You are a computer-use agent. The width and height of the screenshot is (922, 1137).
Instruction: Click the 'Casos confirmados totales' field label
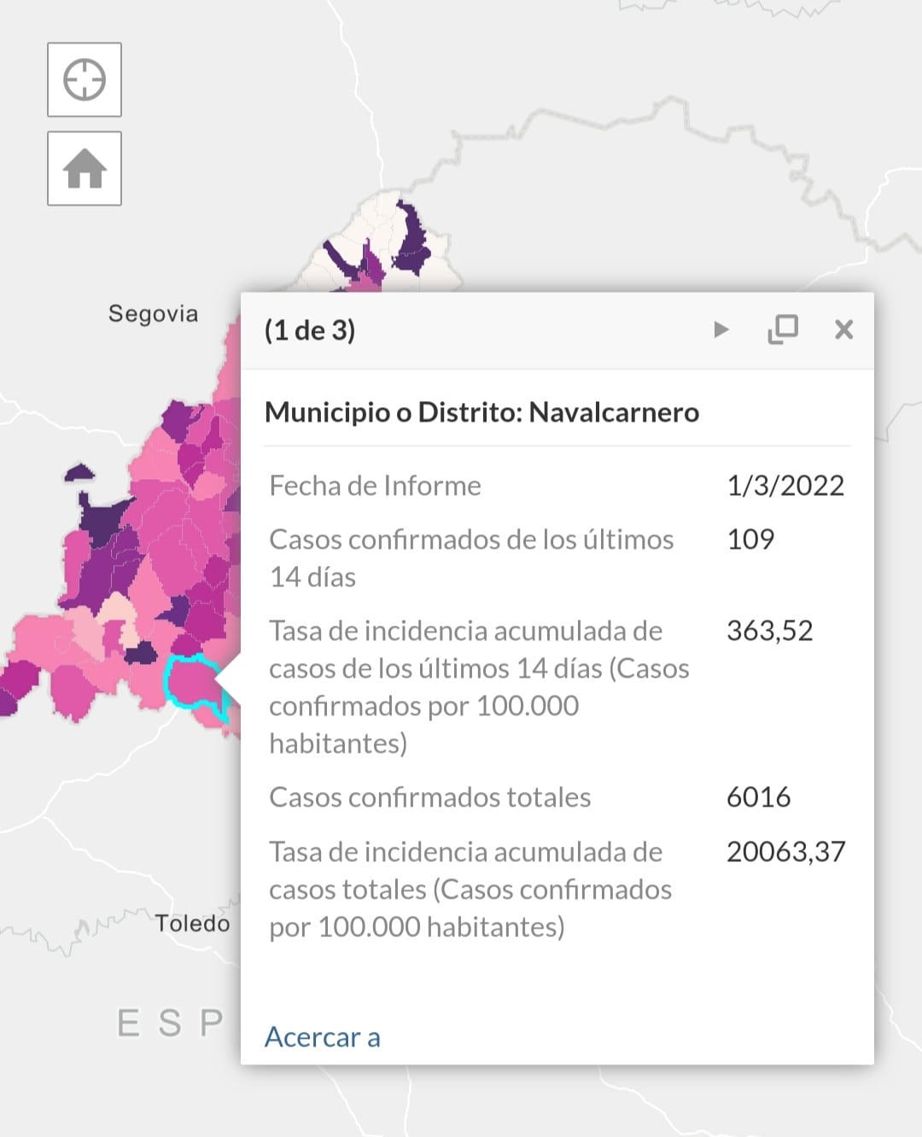pyautogui.click(x=429, y=797)
